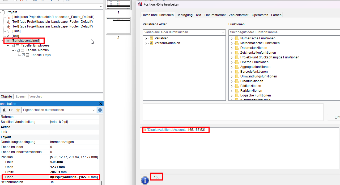Click the blue info icon beside property search
Viewport: 340px width, 185px height.
pyautogui.click(x=100, y=110)
